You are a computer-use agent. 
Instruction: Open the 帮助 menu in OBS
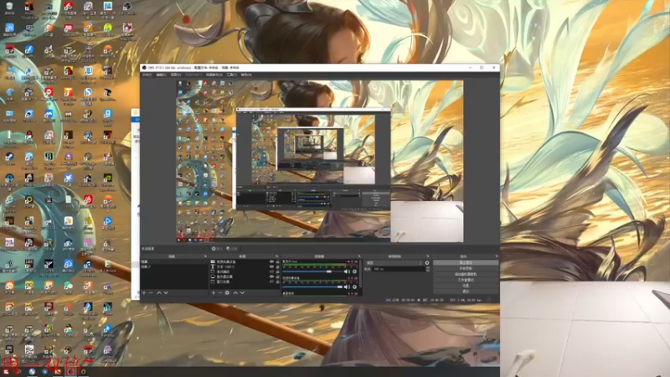click(246, 75)
